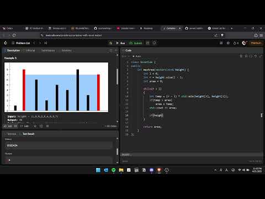
Task: Click the share icon below description
Action: [x=41, y=126]
